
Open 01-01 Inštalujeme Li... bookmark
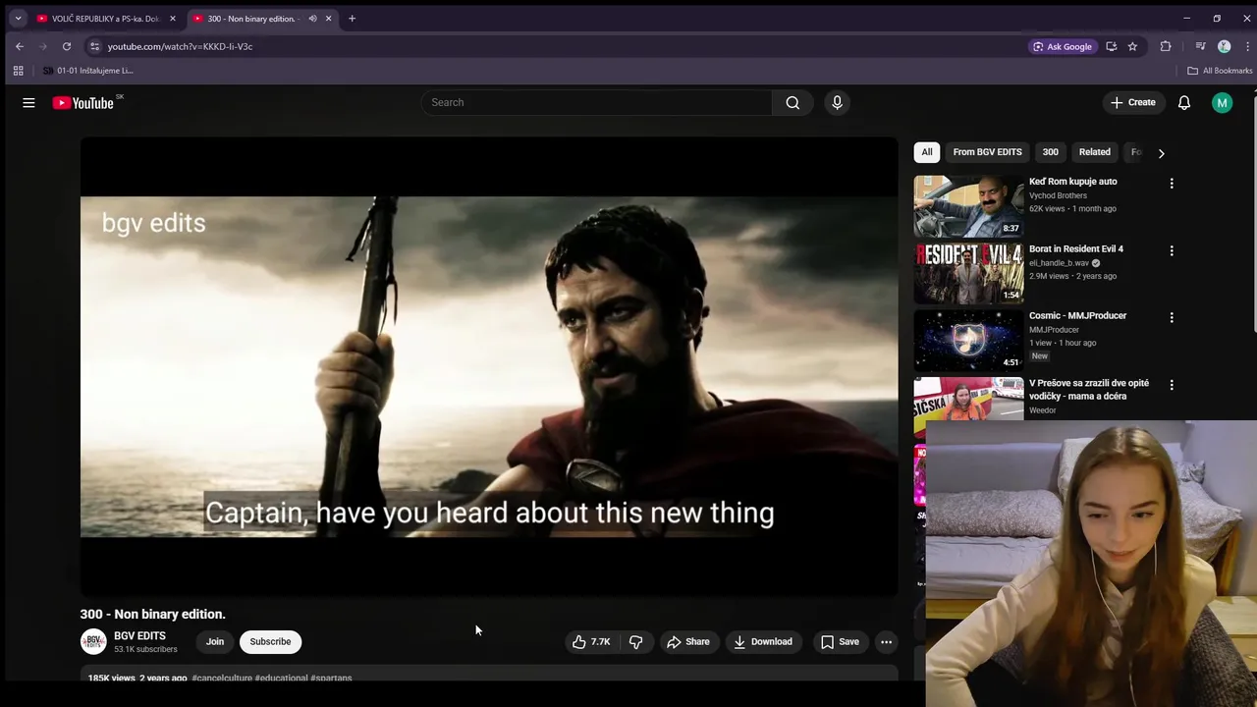(x=87, y=71)
